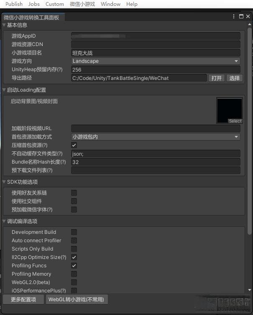
Task: Collapse the 调试编译选项 section
Action: pyautogui.click(x=4, y=221)
